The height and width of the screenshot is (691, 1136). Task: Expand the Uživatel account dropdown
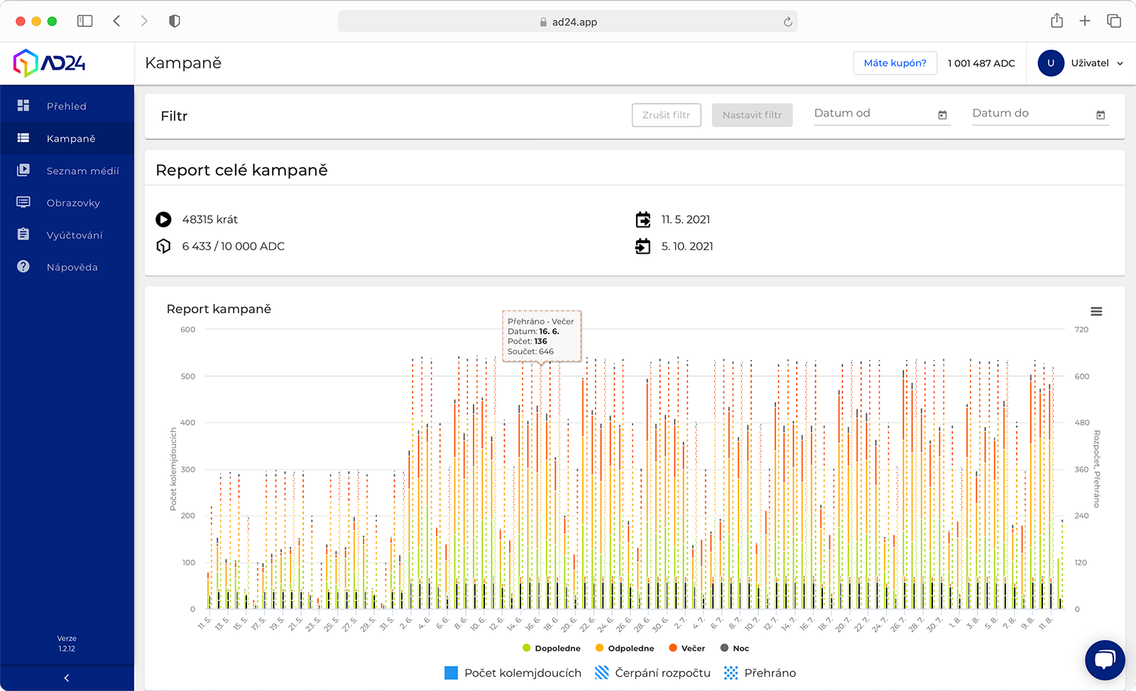pyautogui.click(x=1081, y=63)
